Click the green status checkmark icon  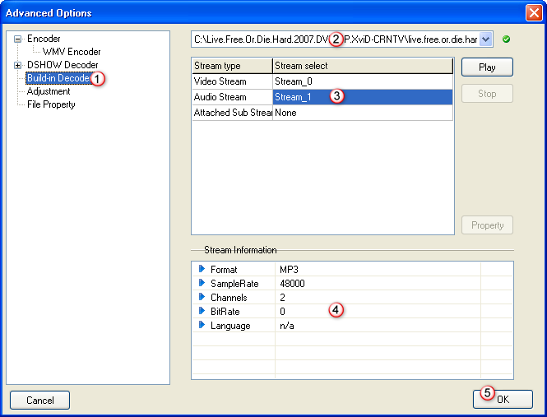[506, 39]
